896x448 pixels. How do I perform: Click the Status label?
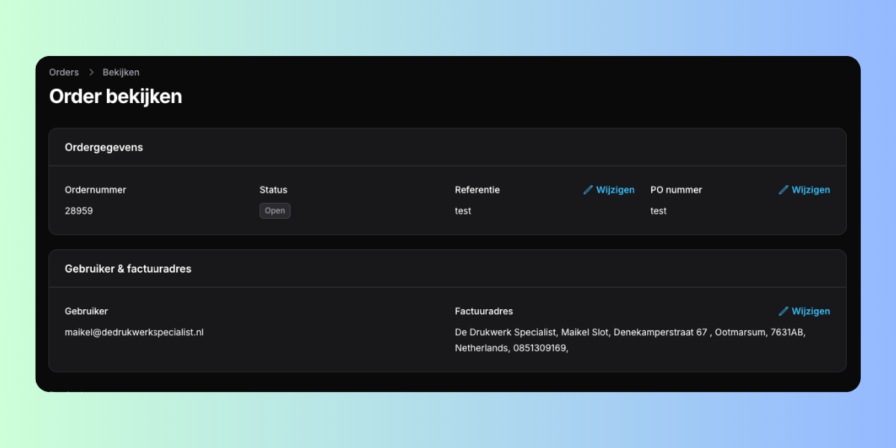tap(273, 190)
